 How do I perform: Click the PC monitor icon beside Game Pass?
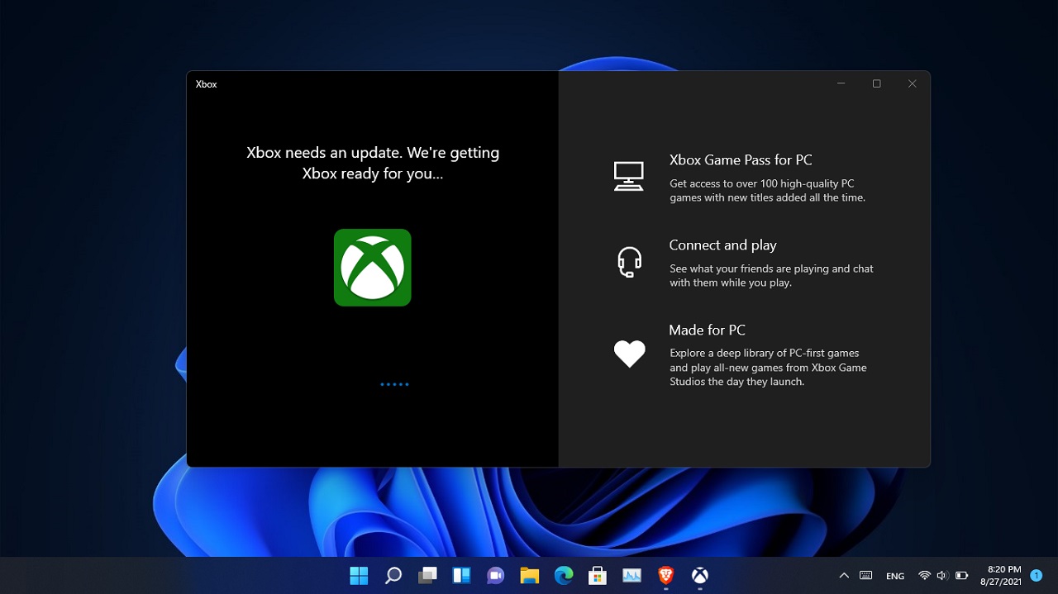click(x=628, y=176)
